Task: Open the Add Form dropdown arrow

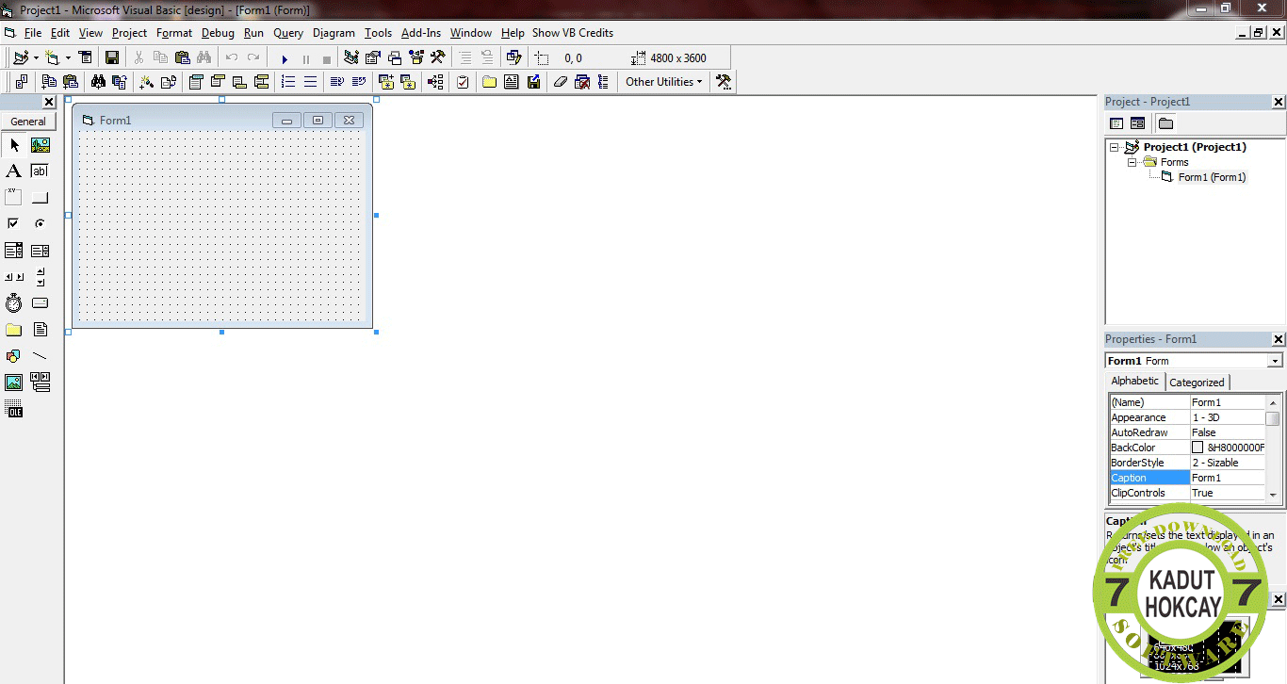Action: pos(68,58)
